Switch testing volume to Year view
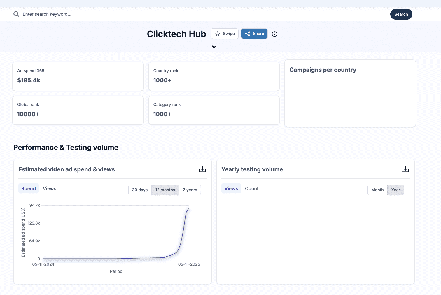This screenshot has height=295, width=441. coord(395,190)
